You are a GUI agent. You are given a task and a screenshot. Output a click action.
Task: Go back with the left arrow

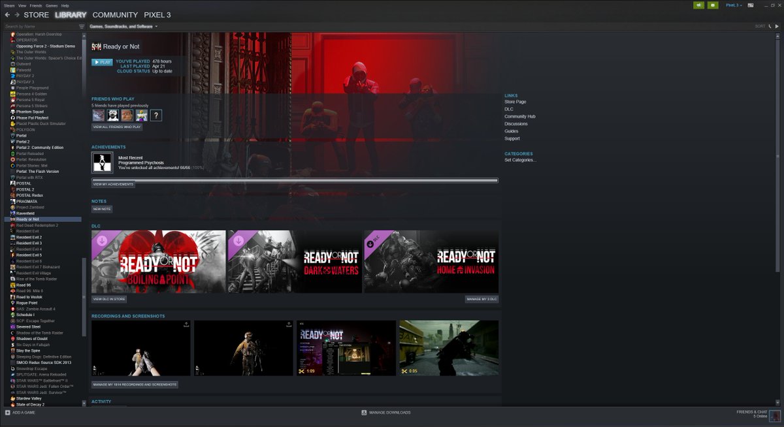(7, 14)
